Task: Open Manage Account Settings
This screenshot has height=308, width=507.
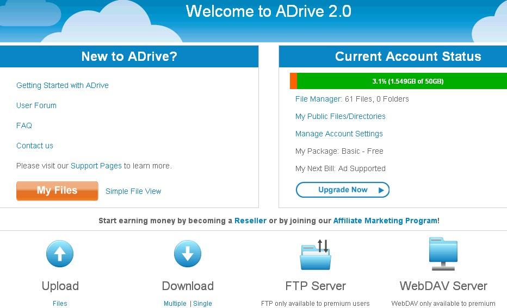Action: pyautogui.click(x=339, y=134)
